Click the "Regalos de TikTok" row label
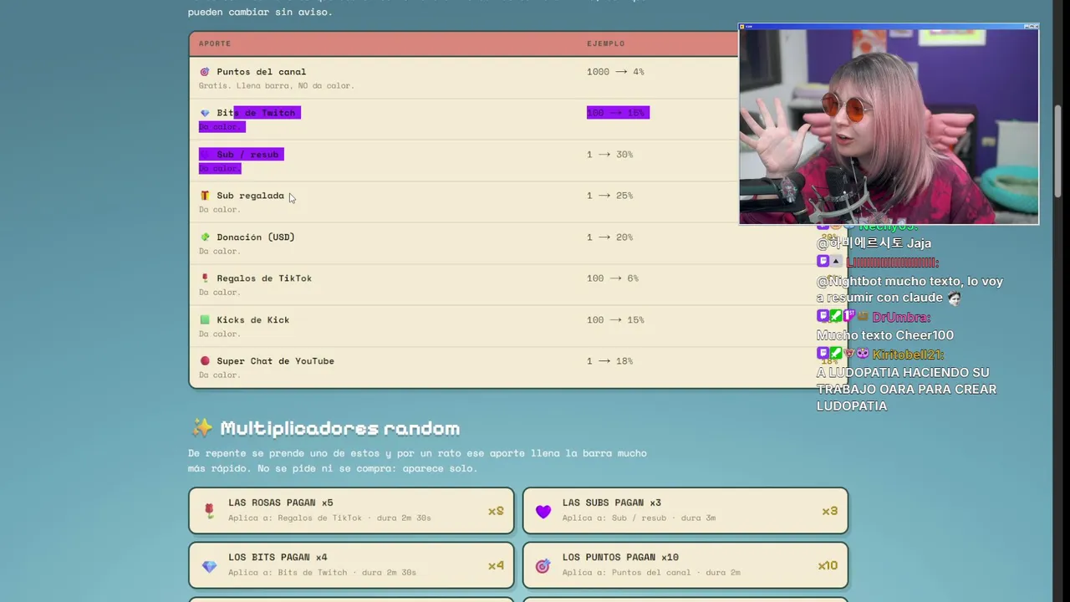1070x602 pixels. tap(264, 278)
